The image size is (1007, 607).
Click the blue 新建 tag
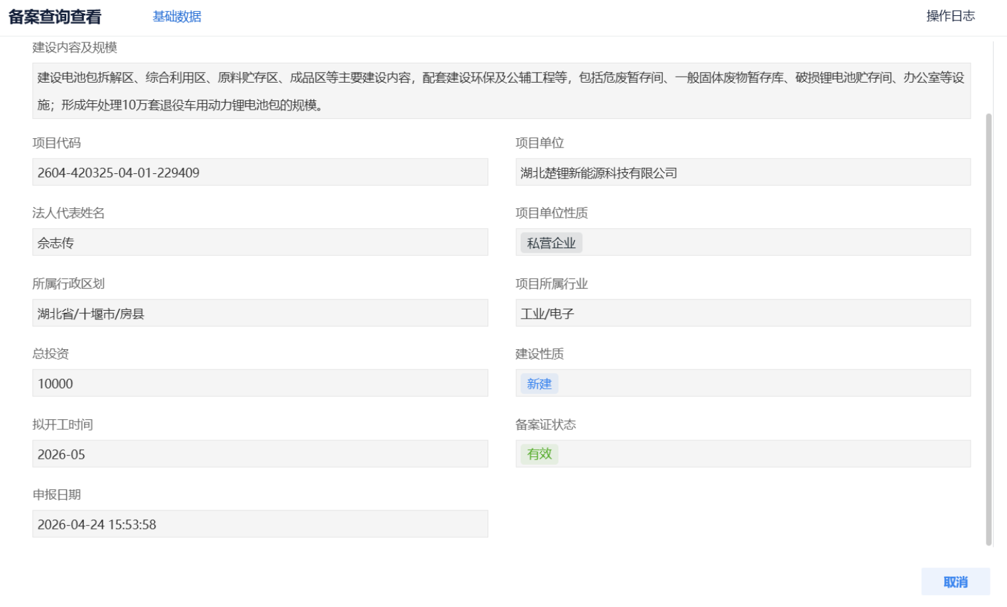pos(539,384)
